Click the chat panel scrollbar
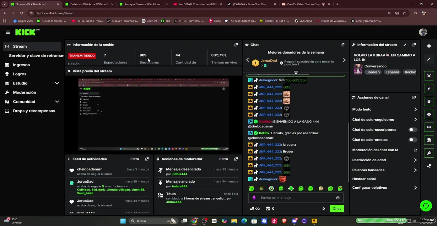The width and height of the screenshot is (437, 226). [x=348, y=152]
